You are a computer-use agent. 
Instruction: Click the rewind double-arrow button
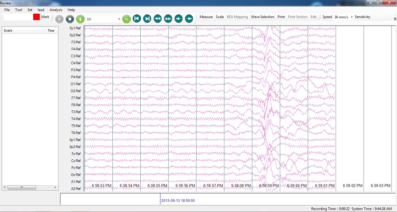(x=158, y=19)
